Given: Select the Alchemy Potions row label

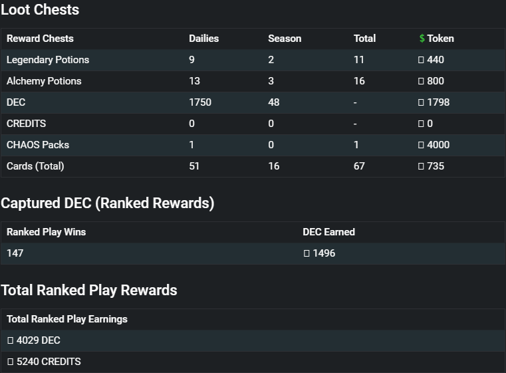Looking at the screenshot, I should [44, 81].
